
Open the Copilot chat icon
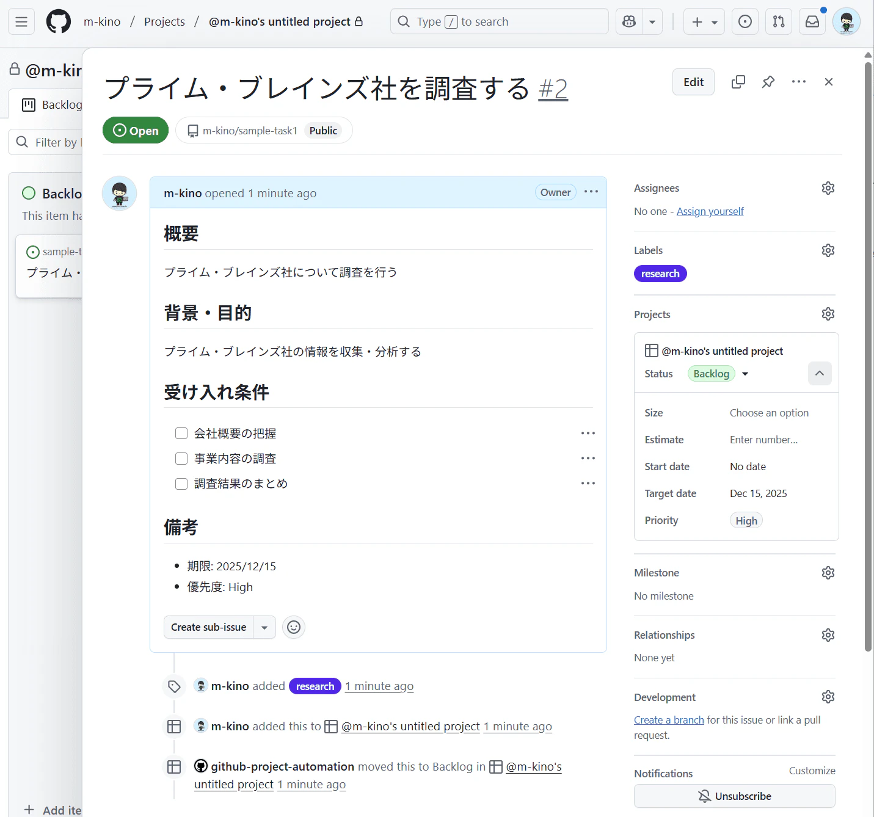click(x=629, y=22)
